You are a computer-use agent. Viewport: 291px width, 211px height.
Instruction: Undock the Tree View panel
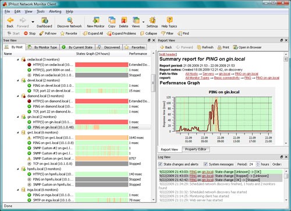(149, 40)
